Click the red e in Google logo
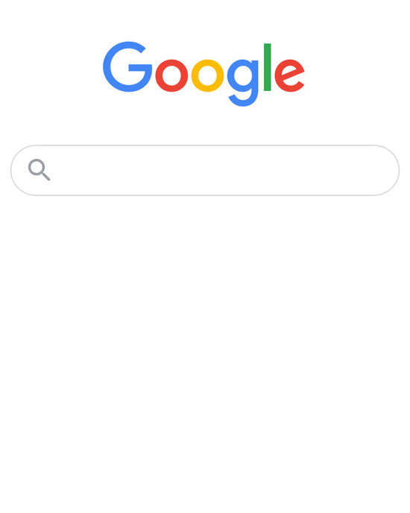 (x=289, y=75)
